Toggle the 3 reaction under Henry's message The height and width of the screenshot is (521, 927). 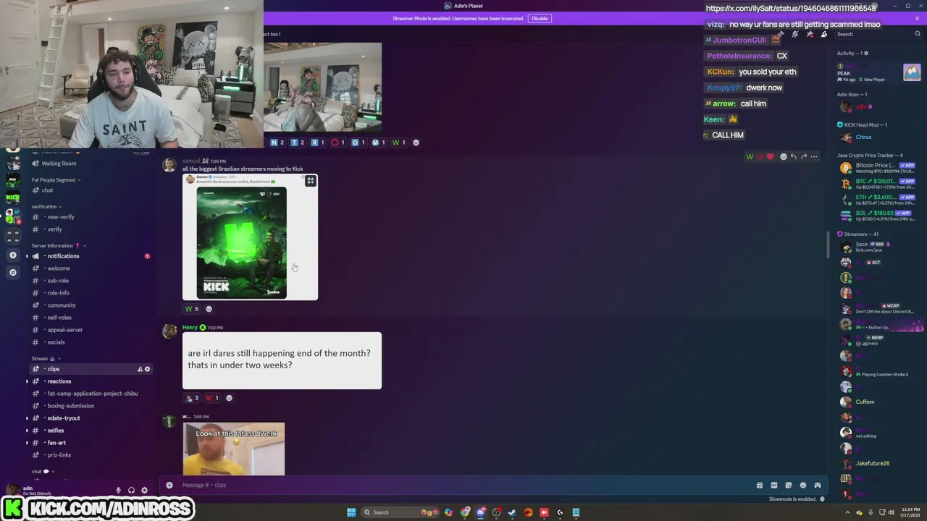[192, 398]
